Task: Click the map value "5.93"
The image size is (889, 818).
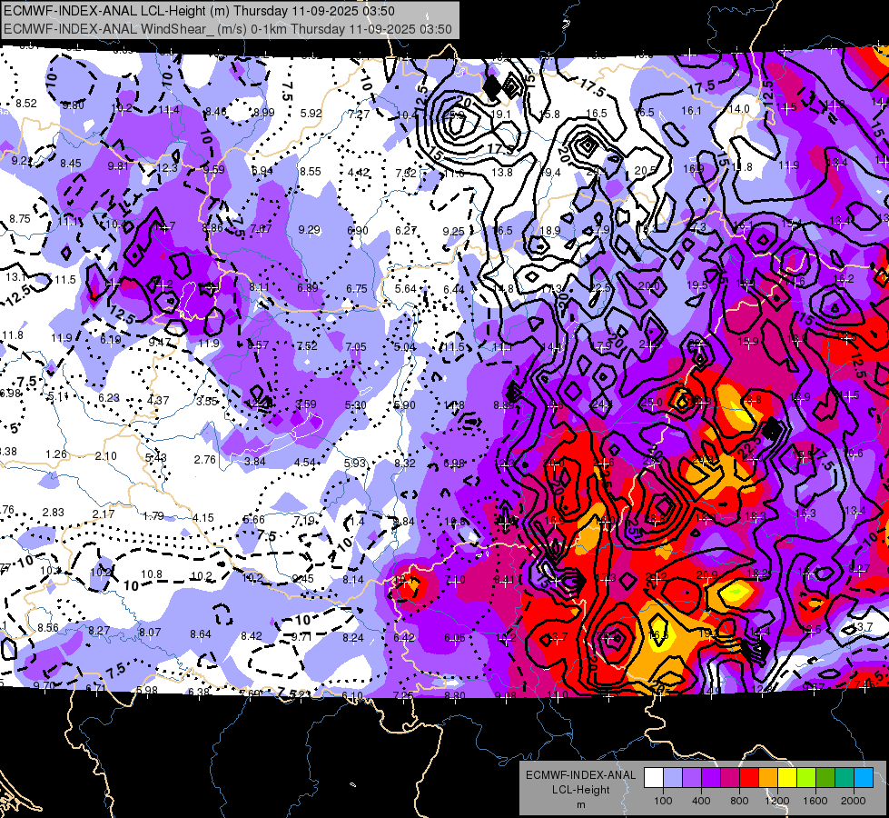Action: coord(355,463)
